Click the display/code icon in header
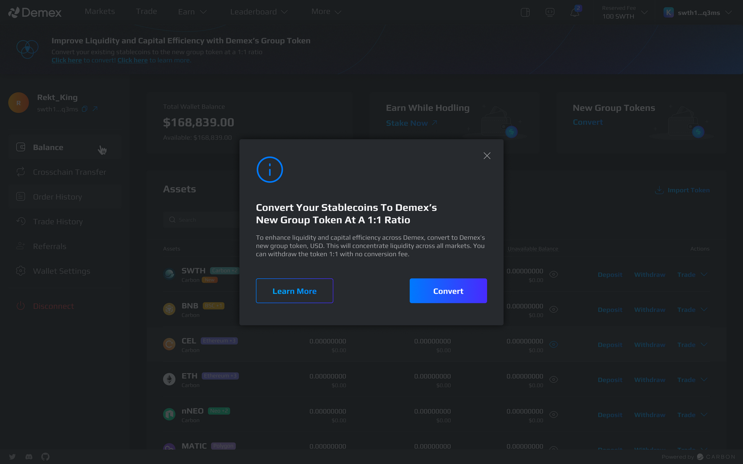Screen dimensions: 743x464 pos(550,12)
